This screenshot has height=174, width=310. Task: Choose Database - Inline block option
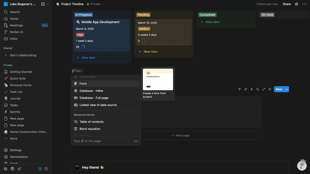tap(91, 91)
